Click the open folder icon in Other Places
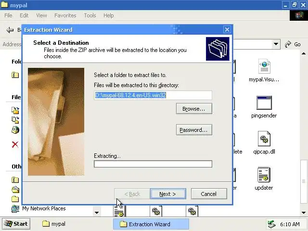The height and width of the screenshot is (231, 308). click(15, 189)
